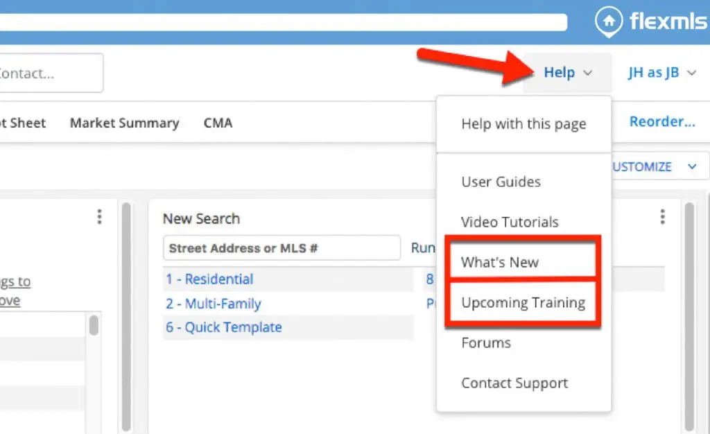This screenshot has height=434, width=710.
Task: Click the Reorder link
Action: (661, 122)
